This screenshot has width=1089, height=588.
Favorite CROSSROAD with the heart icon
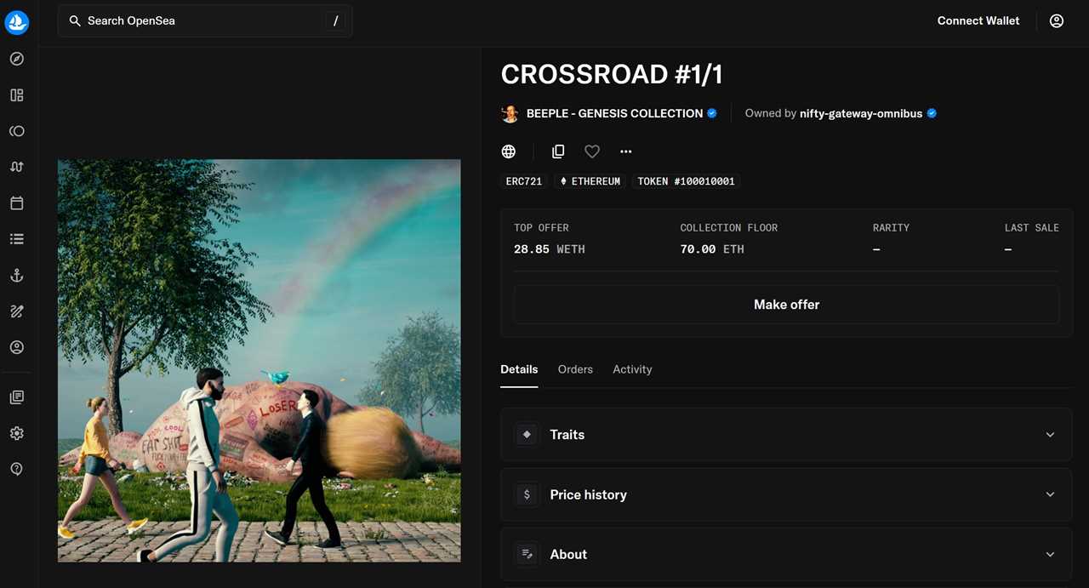click(x=591, y=151)
